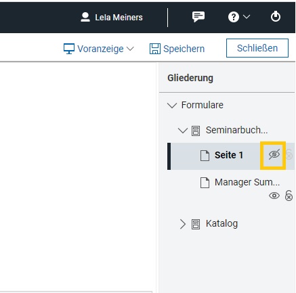Collapse the Formulare tree node
296x293 pixels.
(172, 105)
